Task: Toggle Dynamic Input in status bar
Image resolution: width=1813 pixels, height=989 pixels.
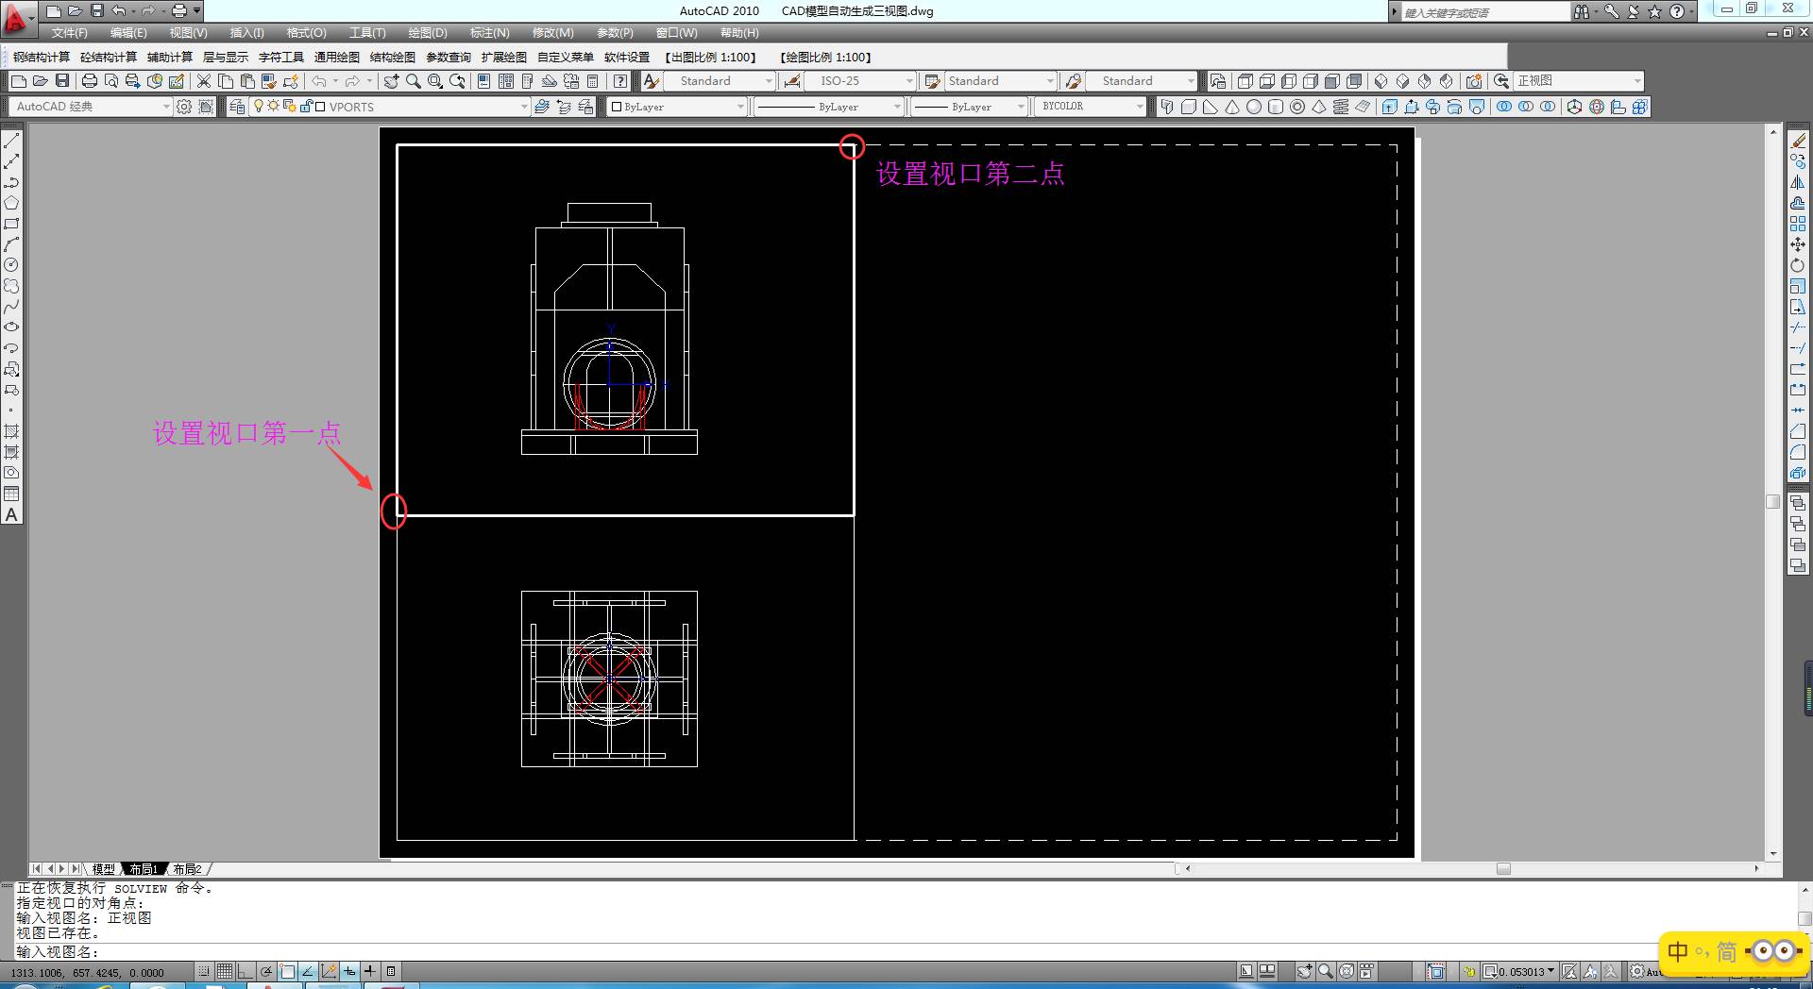Action: [349, 971]
